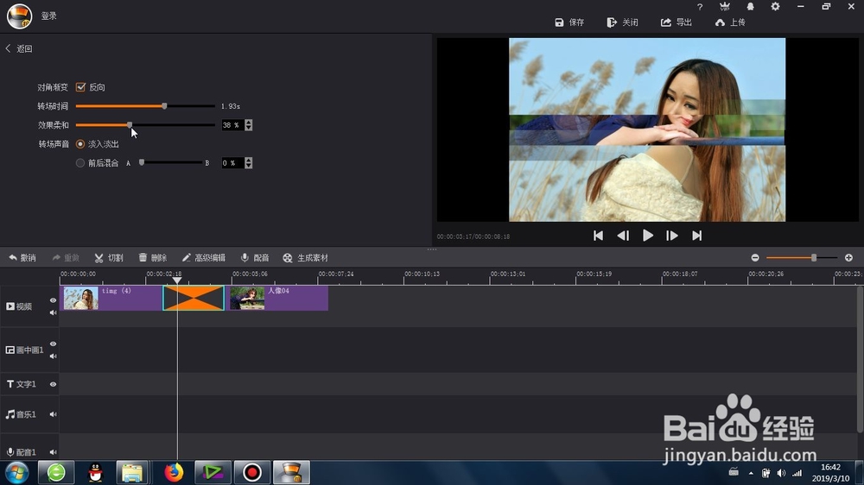Click the 视频 track label
Screen dimensions: 864x485
(19, 306)
